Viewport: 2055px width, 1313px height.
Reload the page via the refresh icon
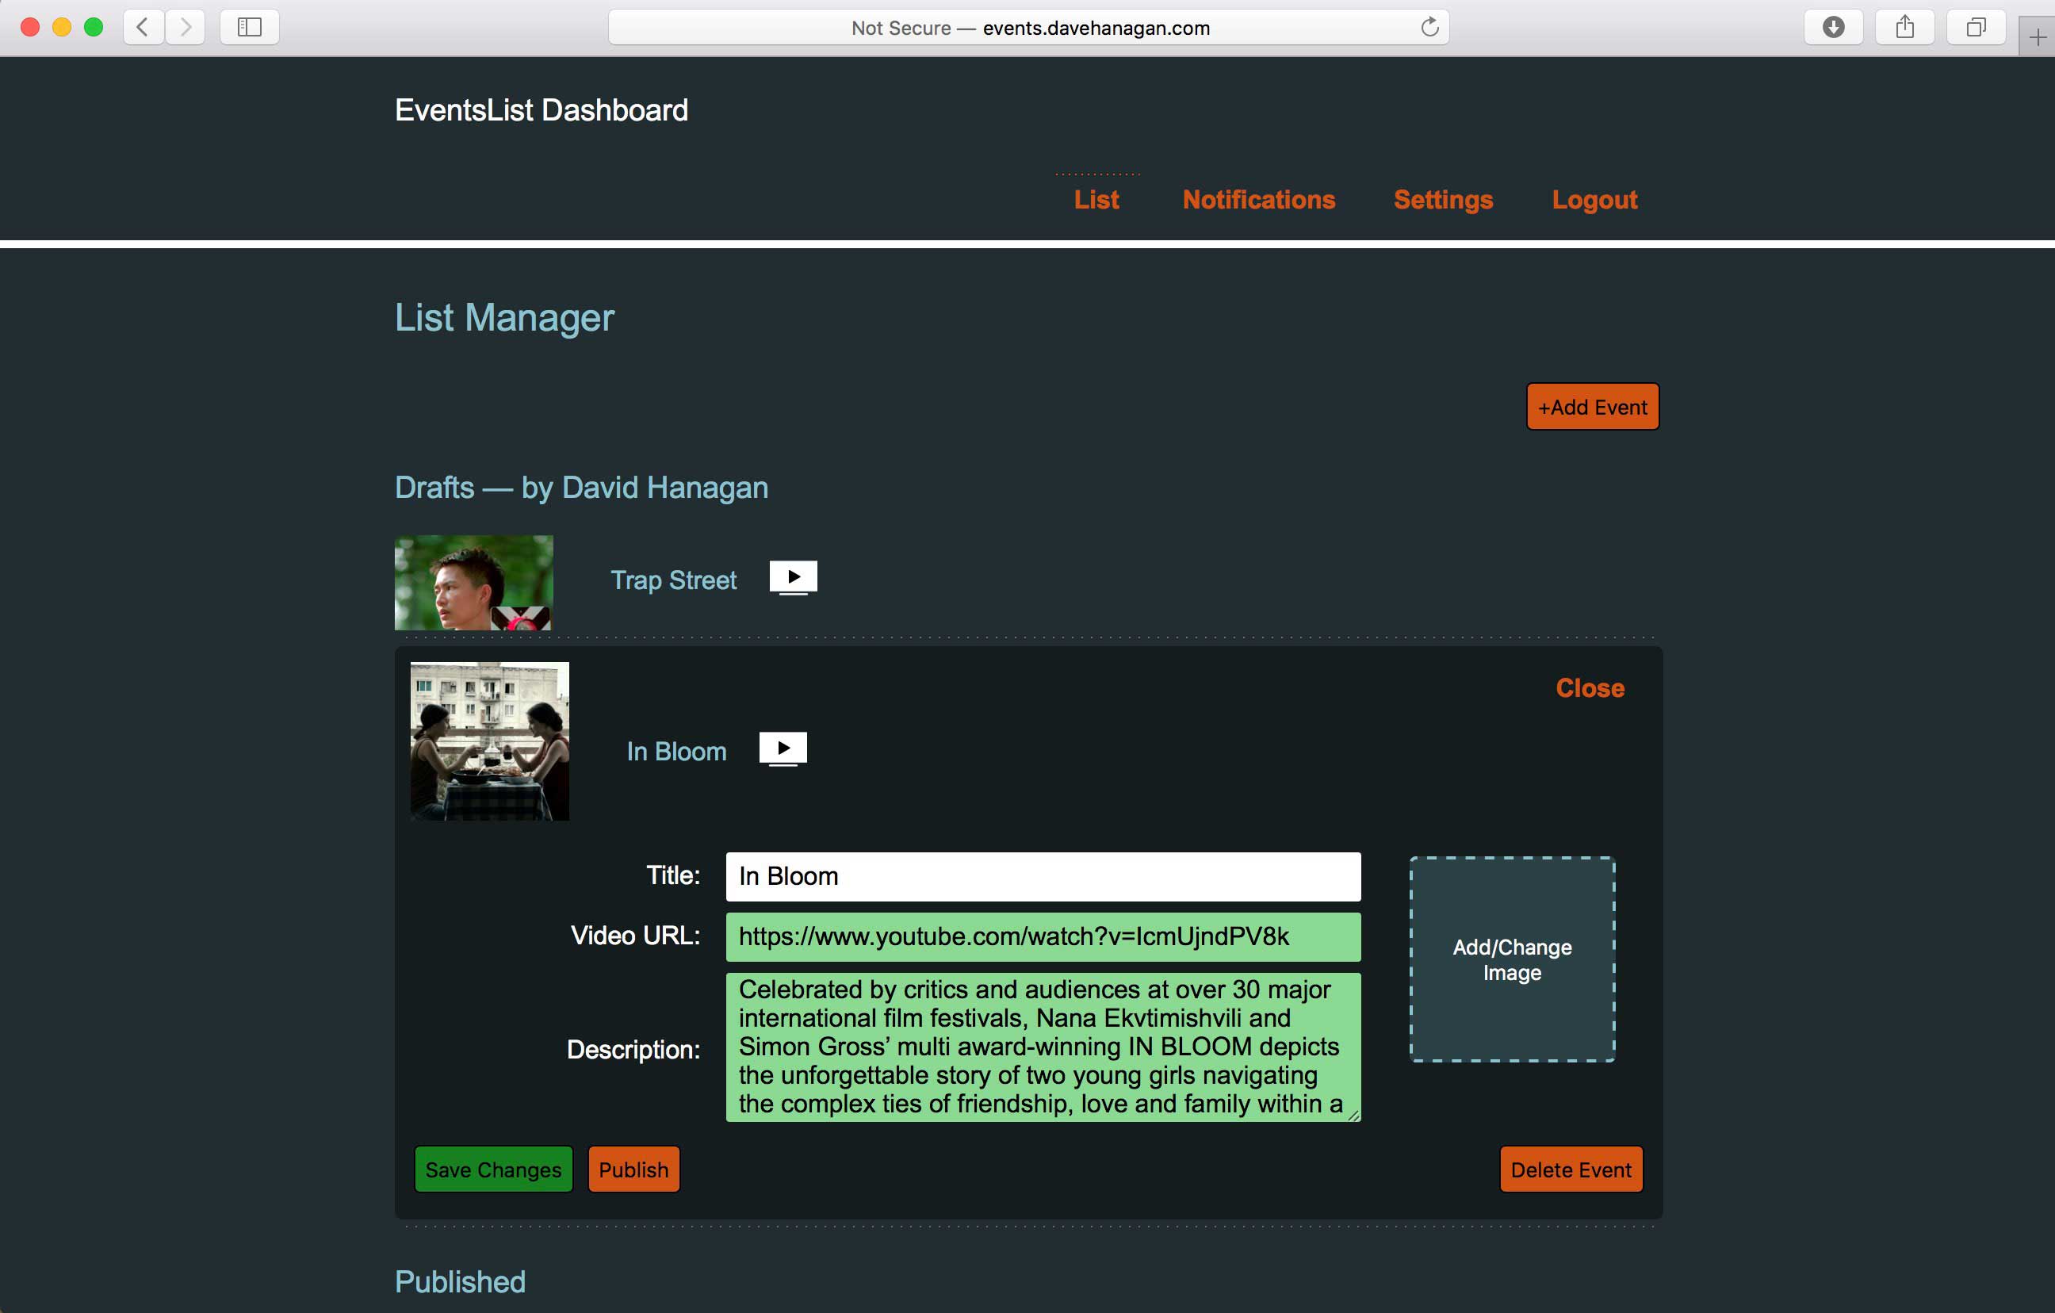(1430, 26)
